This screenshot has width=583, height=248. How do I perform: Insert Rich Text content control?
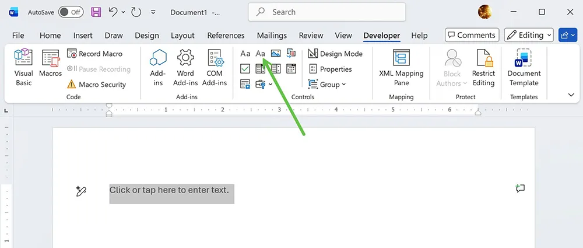[245, 54]
